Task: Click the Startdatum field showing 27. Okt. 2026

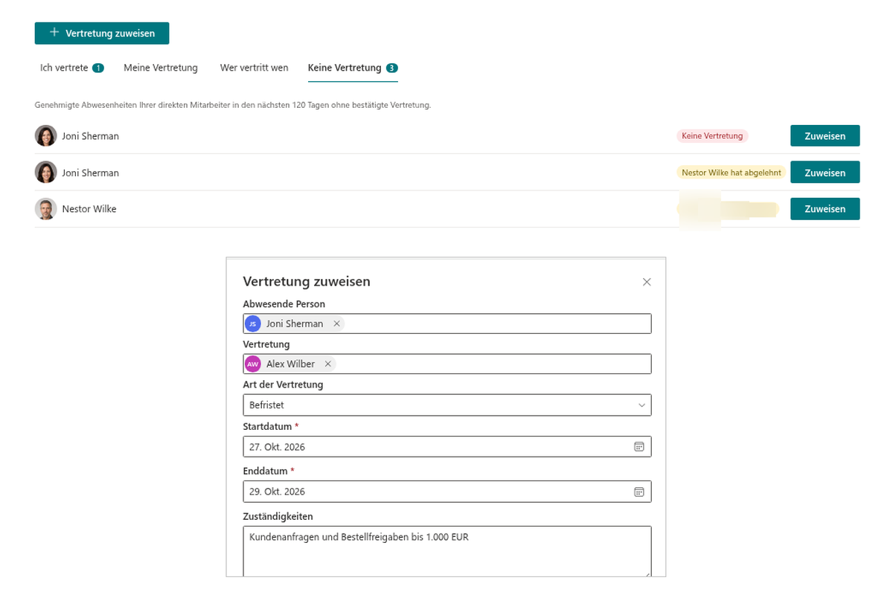Action: click(447, 446)
